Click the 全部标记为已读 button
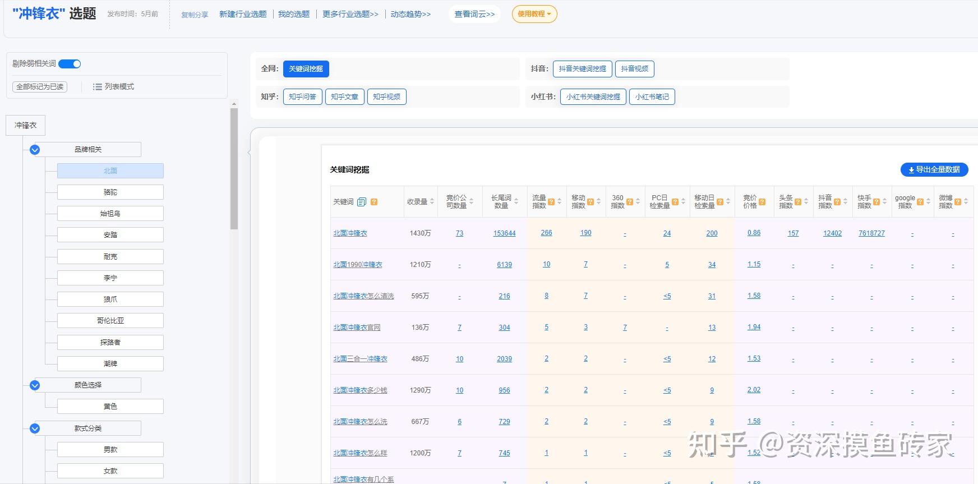This screenshot has height=484, width=978. click(40, 87)
